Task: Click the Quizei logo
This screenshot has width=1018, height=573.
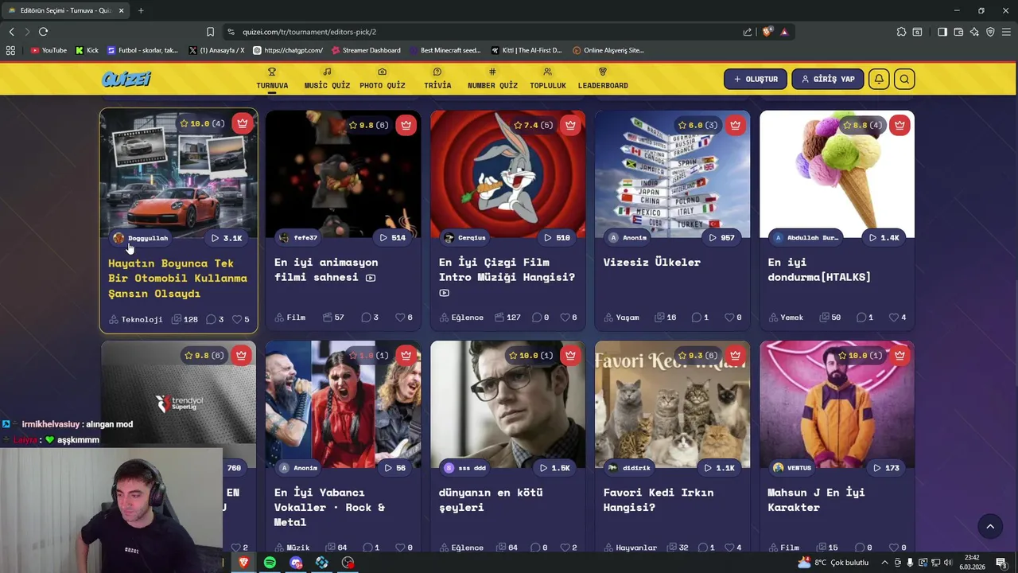Action: 126,79
